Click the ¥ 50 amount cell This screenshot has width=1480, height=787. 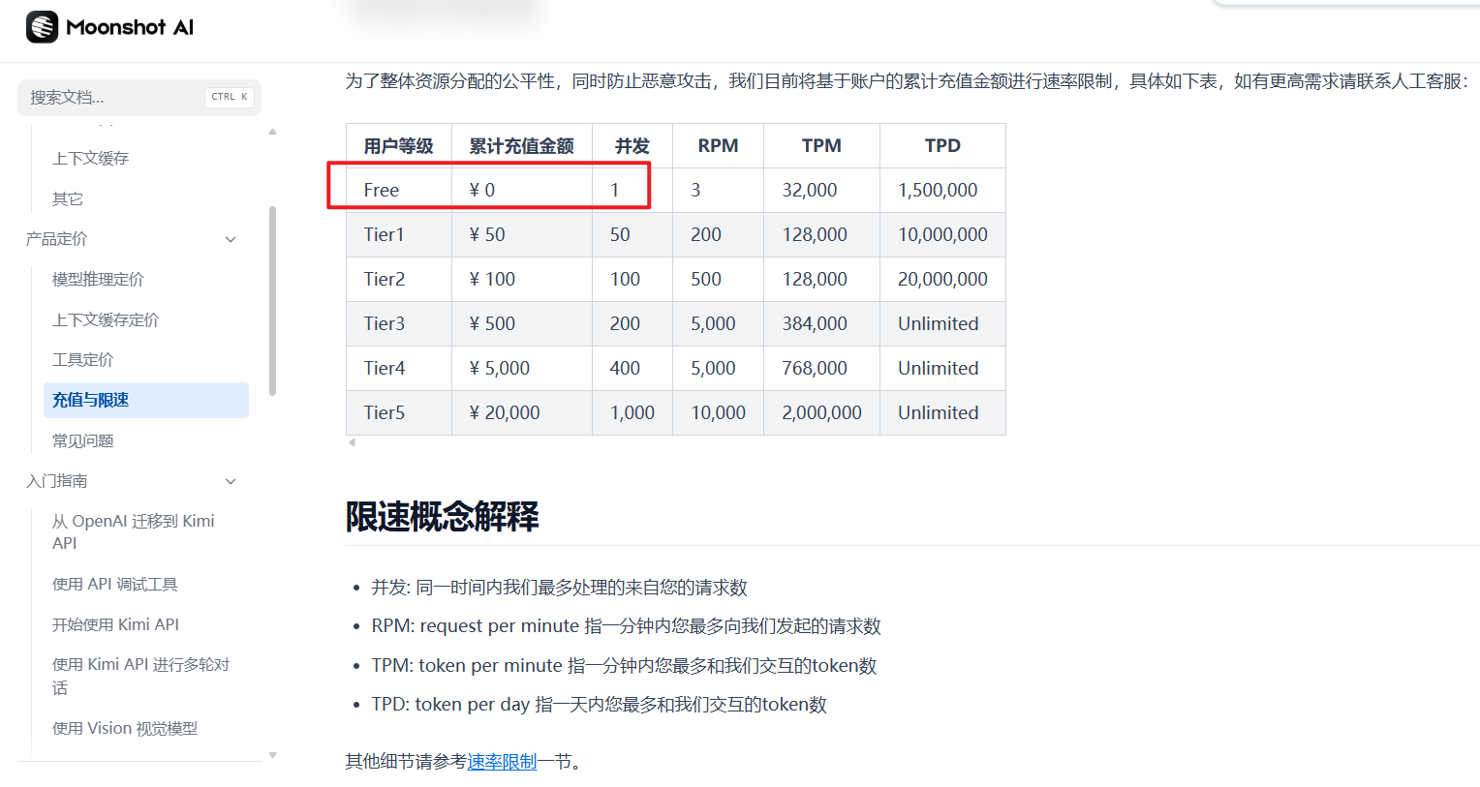point(522,234)
